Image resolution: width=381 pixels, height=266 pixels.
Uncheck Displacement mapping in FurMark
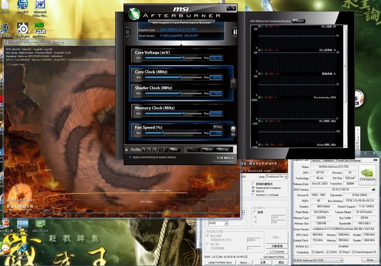coord(253,188)
